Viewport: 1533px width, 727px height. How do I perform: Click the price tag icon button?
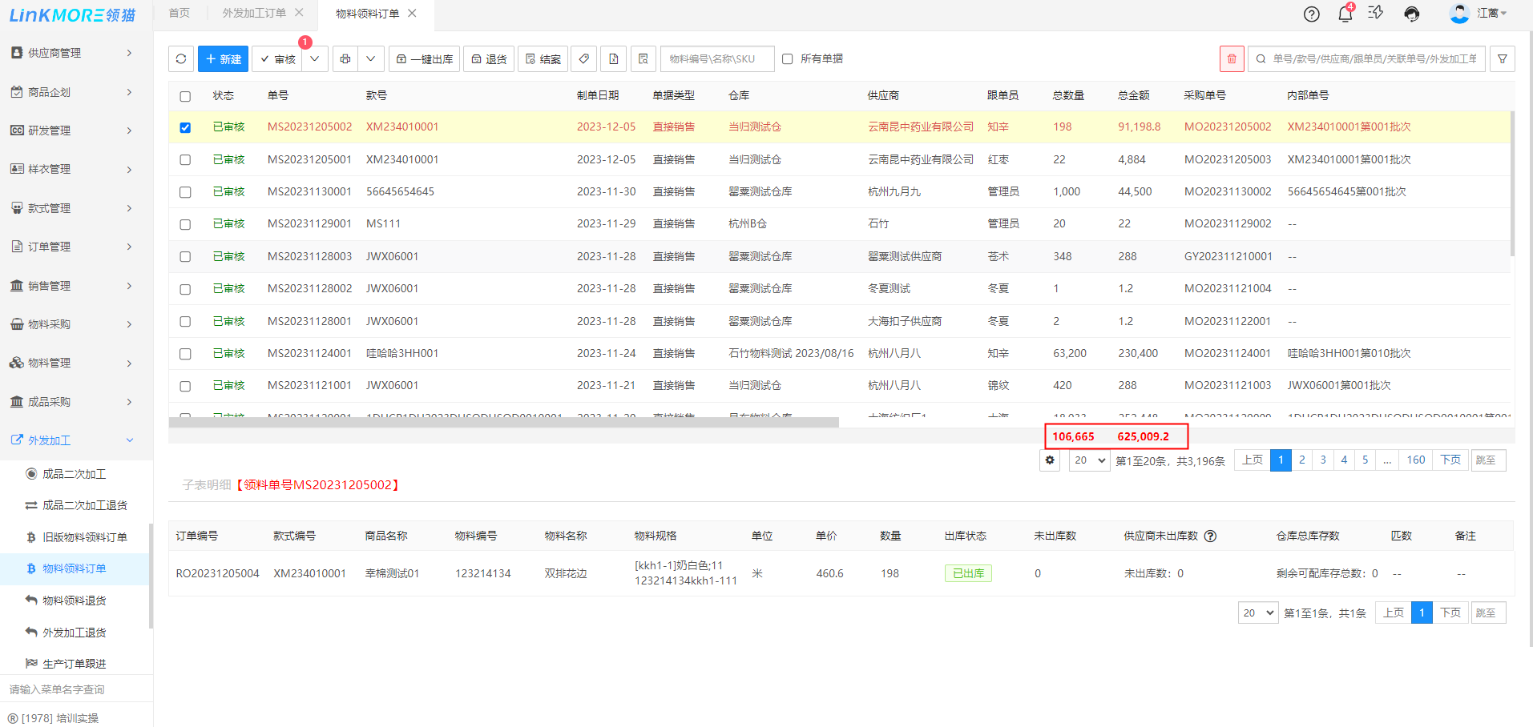pyautogui.click(x=584, y=58)
